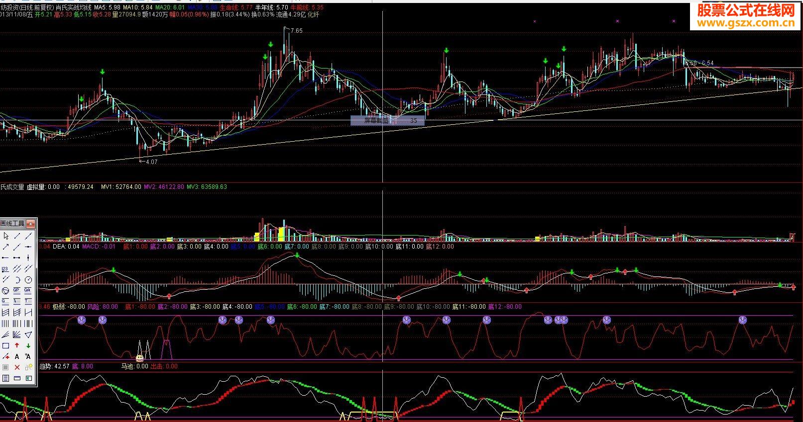
Task: Pick the circle drawing tool
Action: [28, 279]
